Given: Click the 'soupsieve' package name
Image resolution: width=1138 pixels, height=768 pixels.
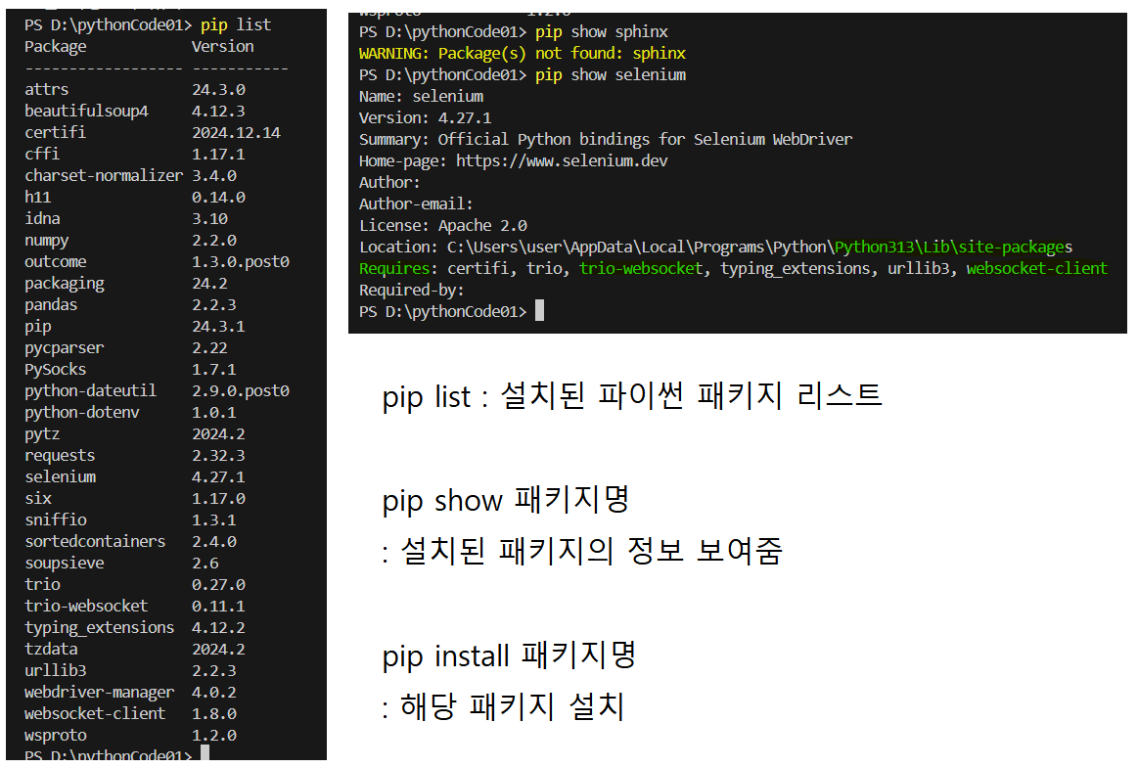Looking at the screenshot, I should pos(64,564).
